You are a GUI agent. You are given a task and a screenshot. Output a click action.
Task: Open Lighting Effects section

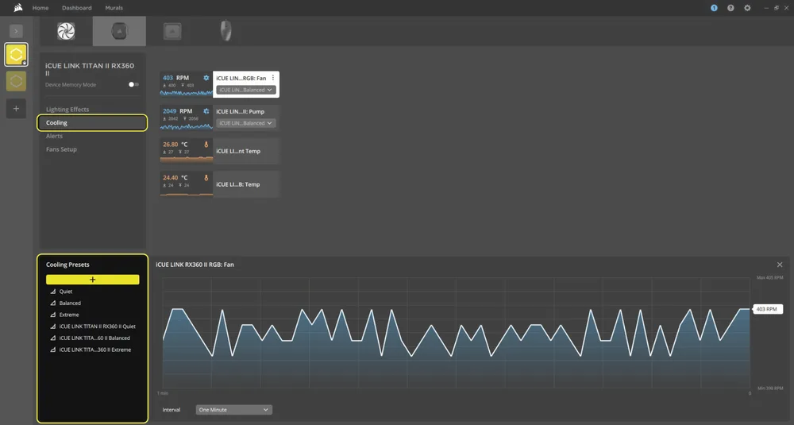pyautogui.click(x=67, y=110)
